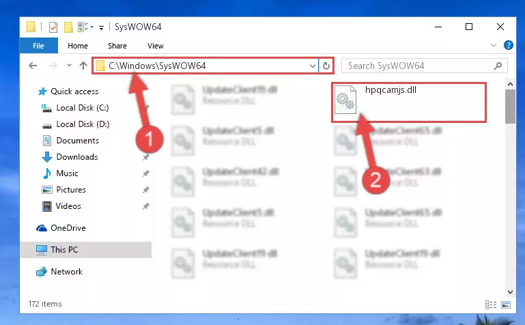Refresh the SysWOW64 folder

[x=326, y=66]
